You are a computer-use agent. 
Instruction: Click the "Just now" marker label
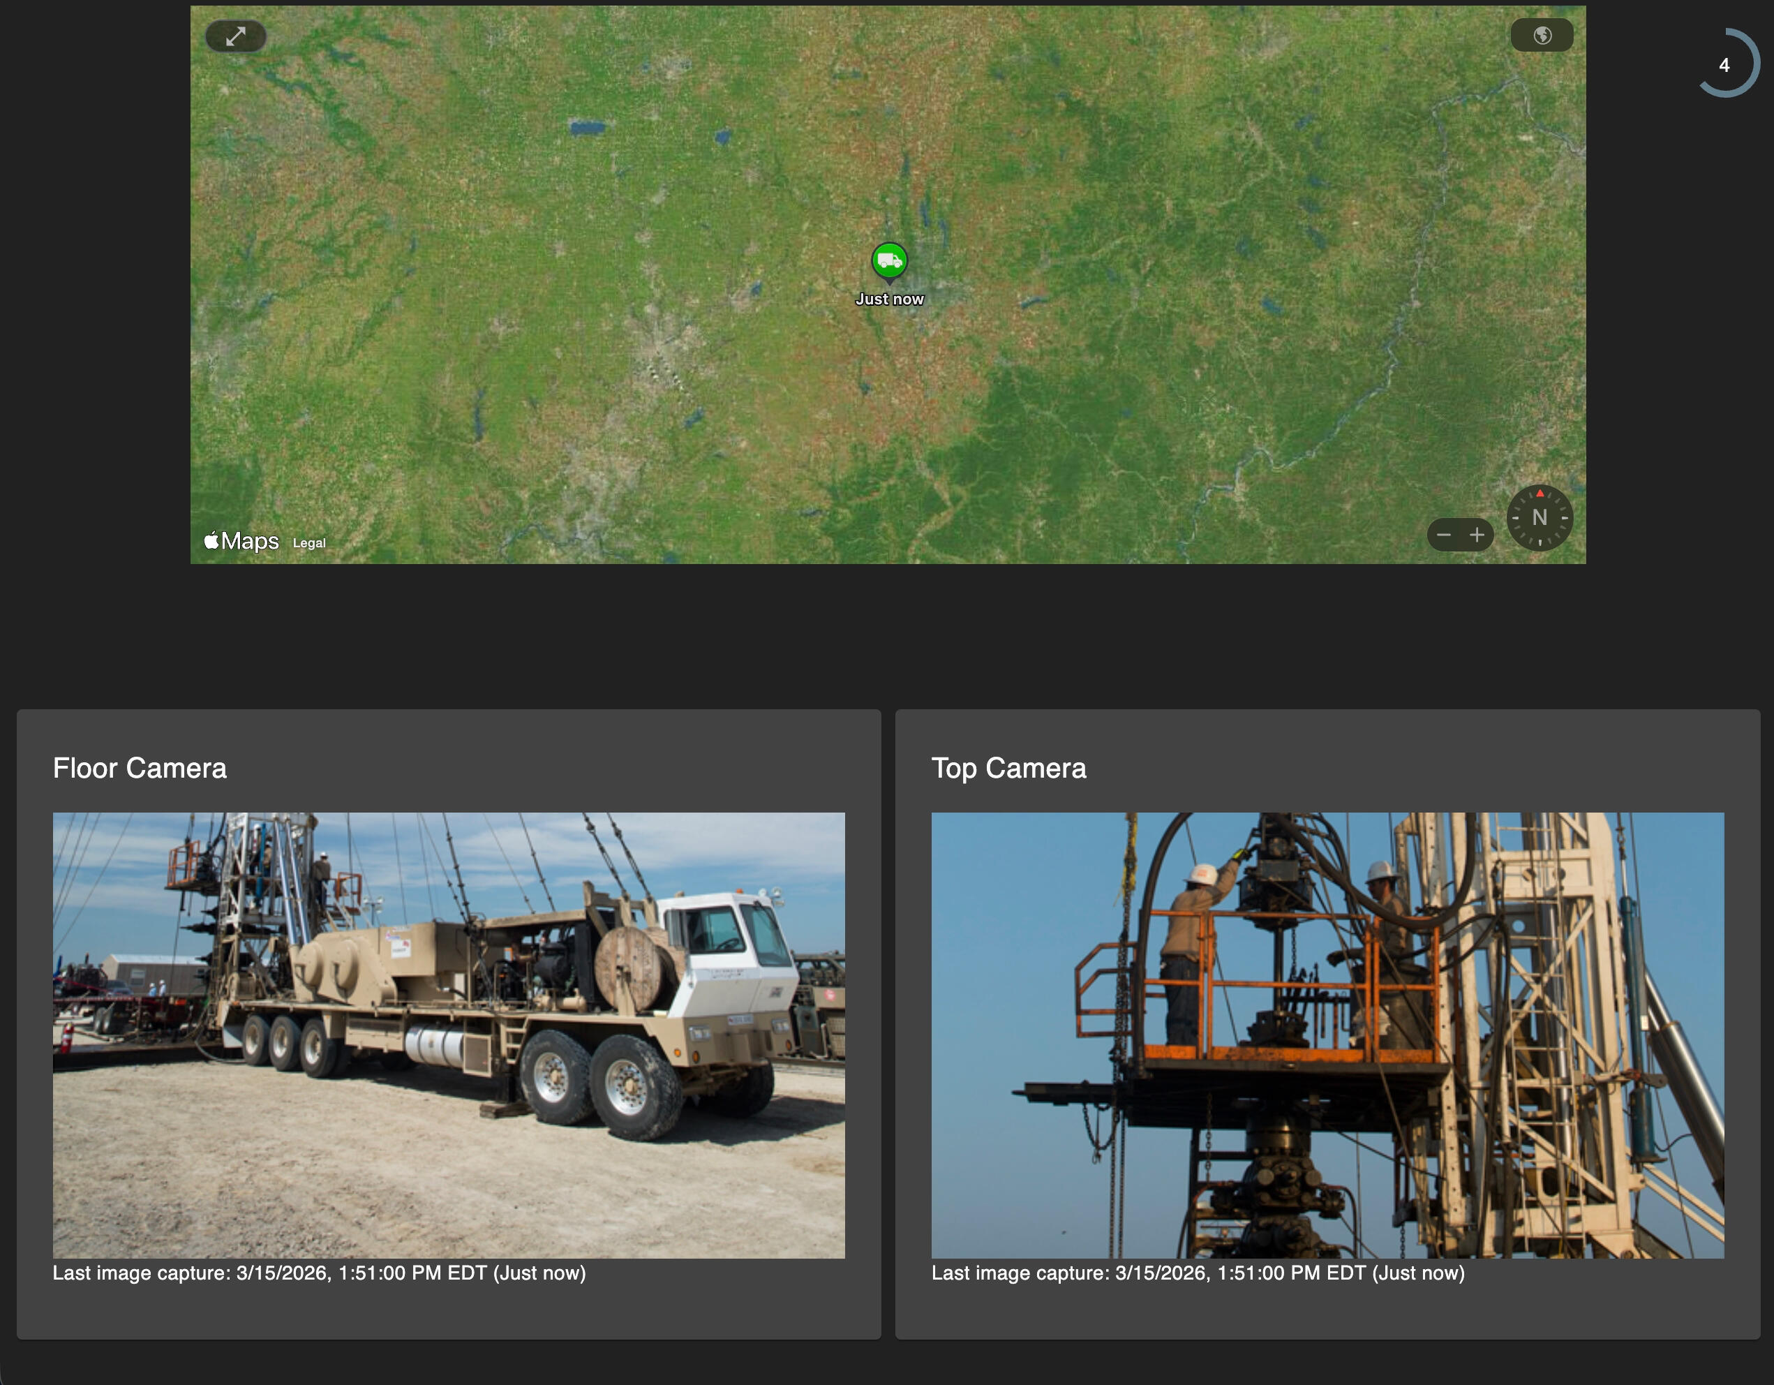889,299
